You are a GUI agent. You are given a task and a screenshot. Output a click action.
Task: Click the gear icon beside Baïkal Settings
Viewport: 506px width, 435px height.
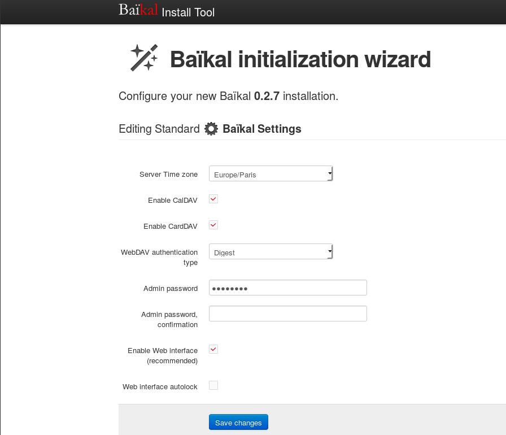[211, 129]
